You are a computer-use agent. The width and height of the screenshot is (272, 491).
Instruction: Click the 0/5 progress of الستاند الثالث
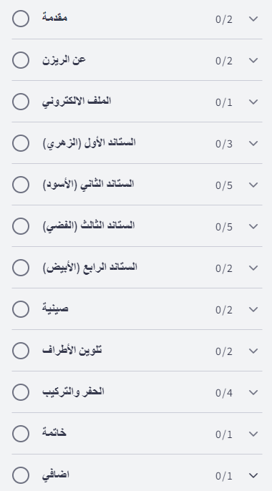(224, 227)
